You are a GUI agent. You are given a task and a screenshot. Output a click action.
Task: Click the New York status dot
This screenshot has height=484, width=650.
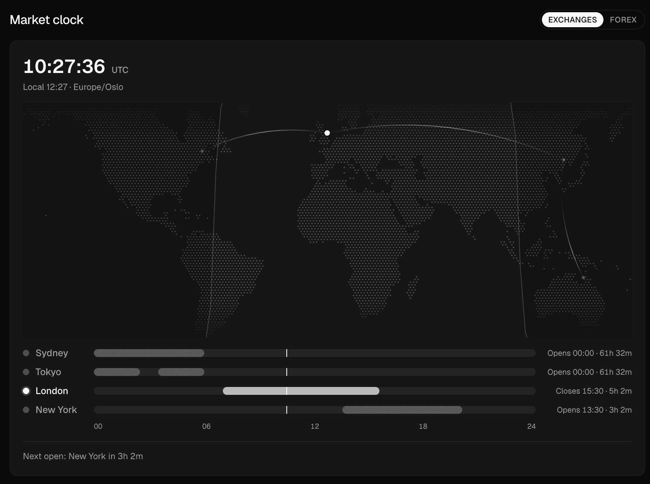click(x=26, y=410)
